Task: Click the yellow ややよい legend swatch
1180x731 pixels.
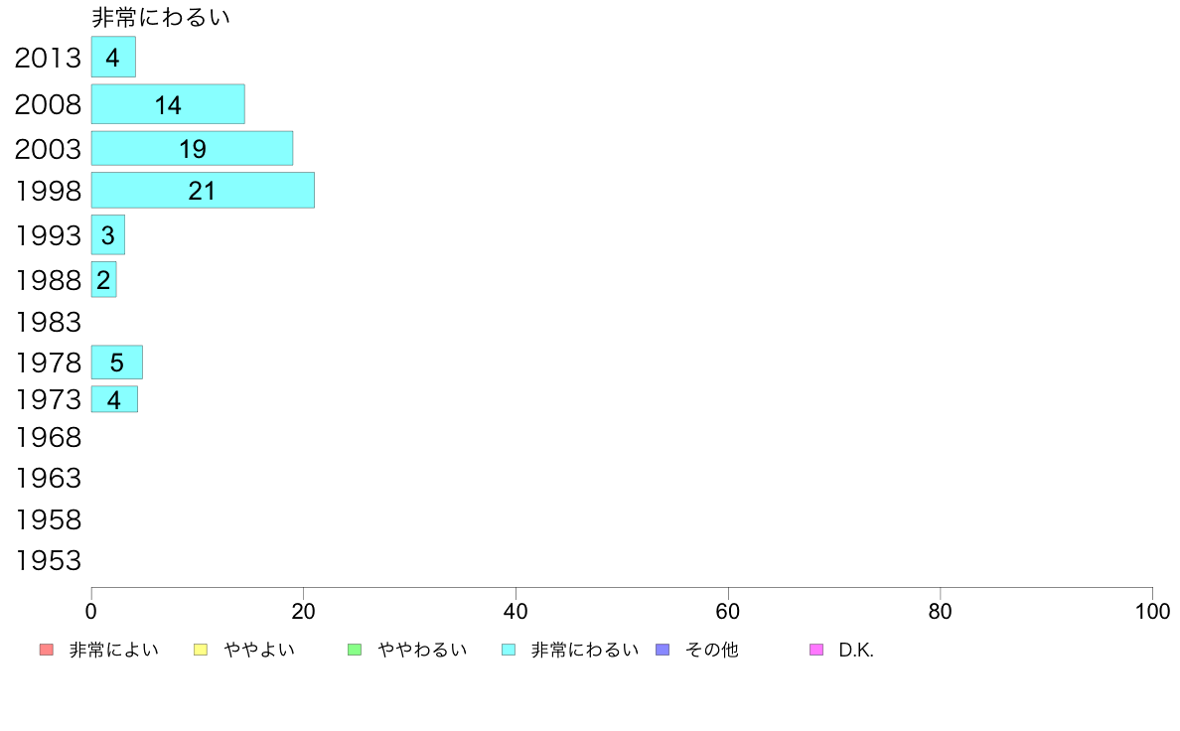Action: point(201,650)
